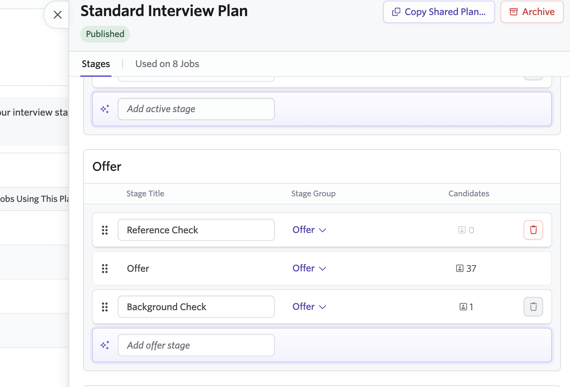Click the Add offer stage input field
This screenshot has height=387, width=570.
click(196, 345)
